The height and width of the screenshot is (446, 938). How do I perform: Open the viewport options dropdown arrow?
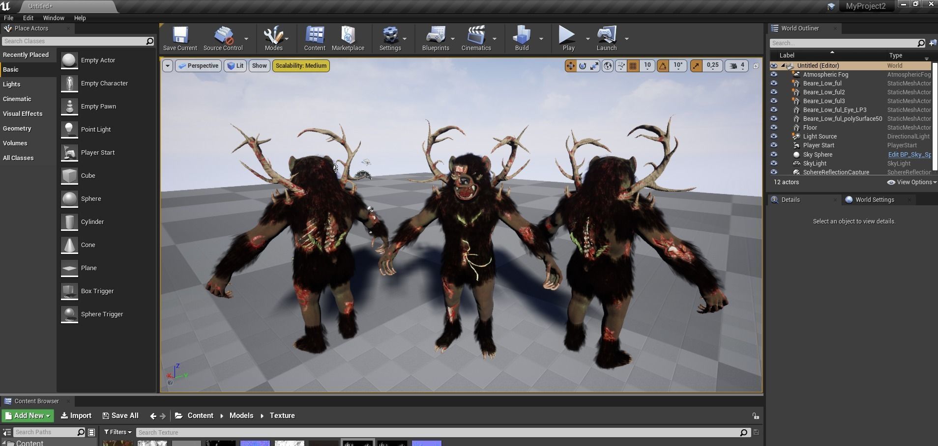(x=168, y=66)
